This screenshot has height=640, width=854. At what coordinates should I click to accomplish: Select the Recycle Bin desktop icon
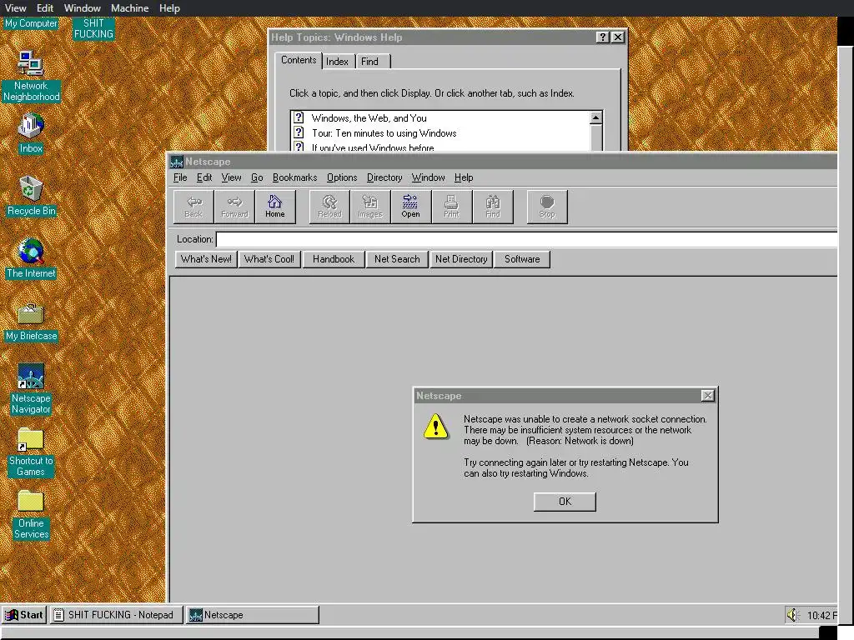31,197
